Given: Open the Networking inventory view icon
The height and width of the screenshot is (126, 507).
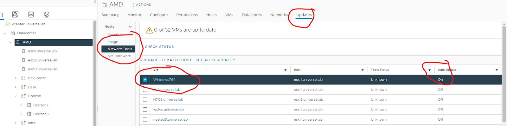Looking at the screenshot, I should click(x=47, y=14).
